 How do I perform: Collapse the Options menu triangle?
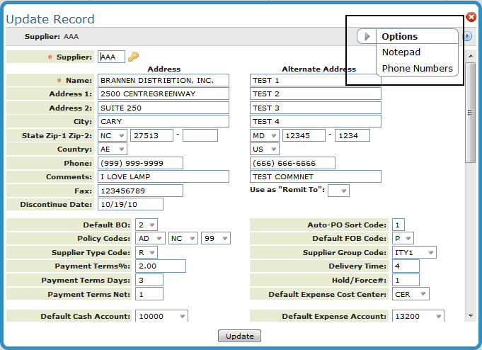tap(367, 36)
